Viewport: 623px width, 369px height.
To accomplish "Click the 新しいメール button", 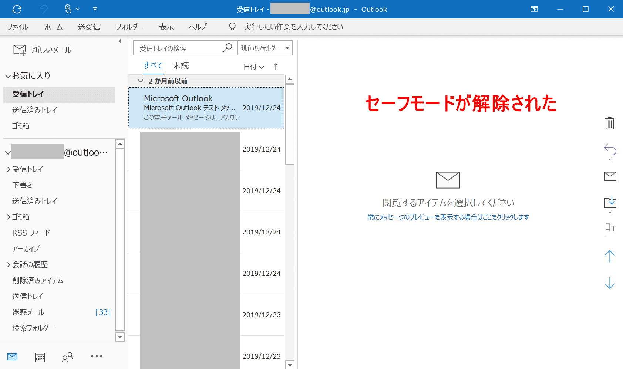I will pos(42,50).
